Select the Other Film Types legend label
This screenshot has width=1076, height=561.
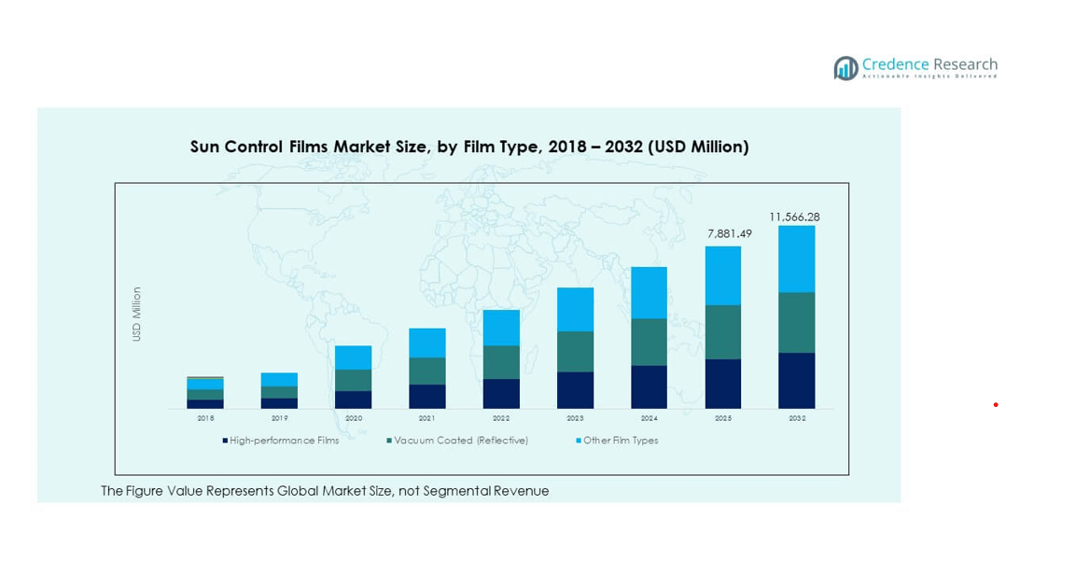[x=621, y=441]
